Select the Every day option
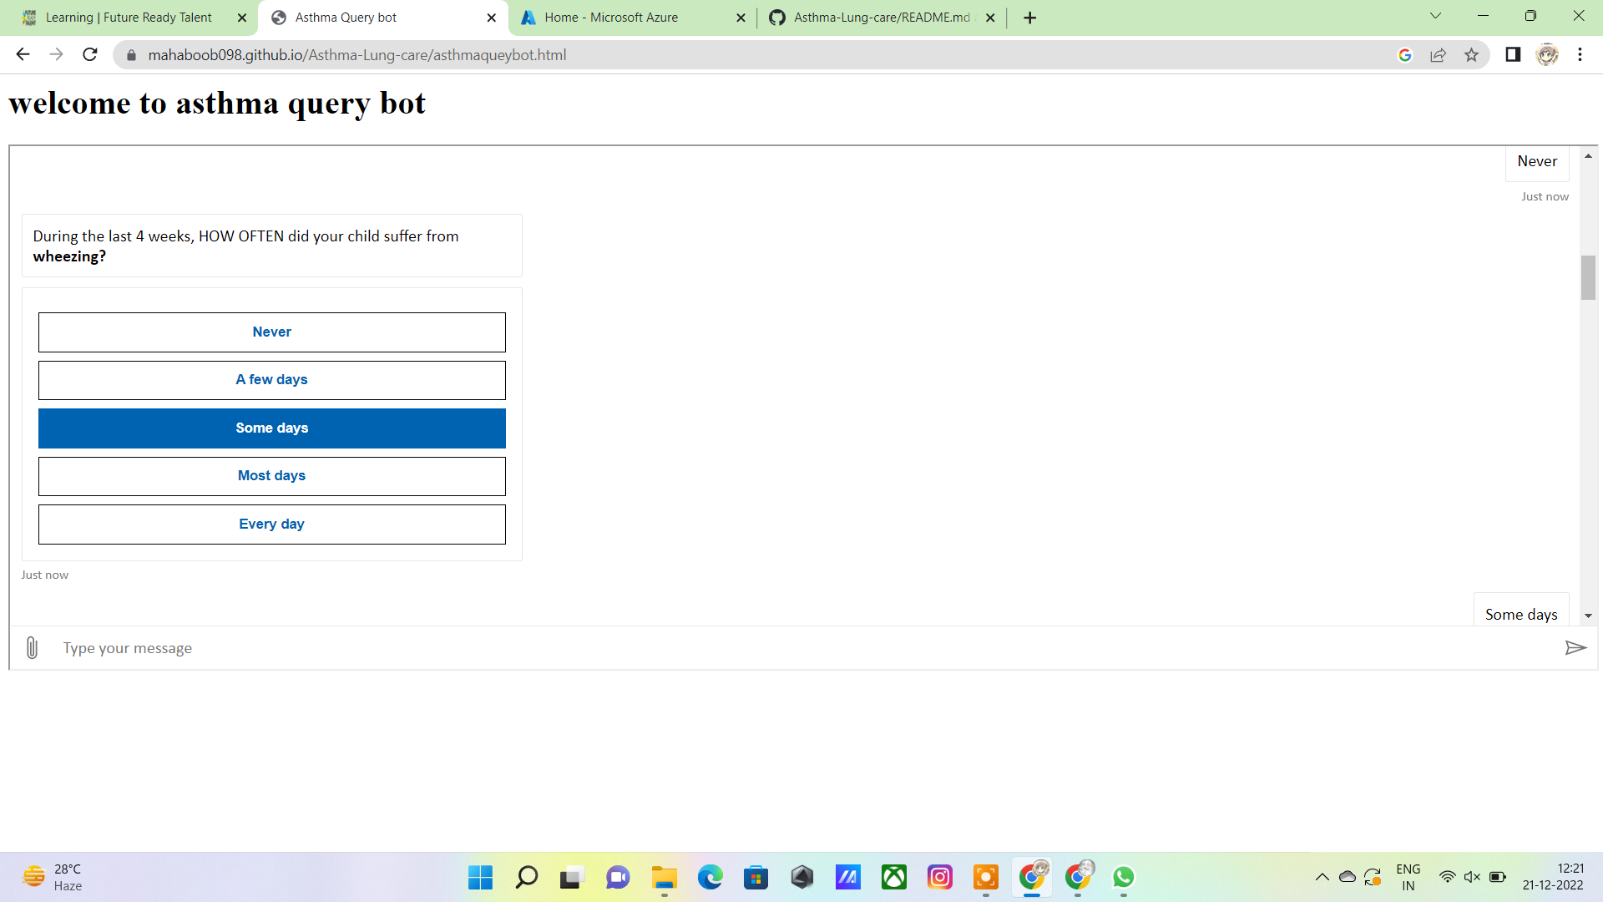 pyautogui.click(x=271, y=524)
